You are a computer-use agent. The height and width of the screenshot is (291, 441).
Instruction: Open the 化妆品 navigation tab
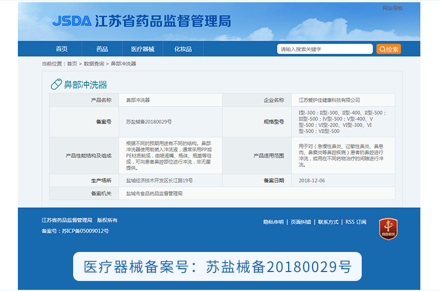[183, 49]
